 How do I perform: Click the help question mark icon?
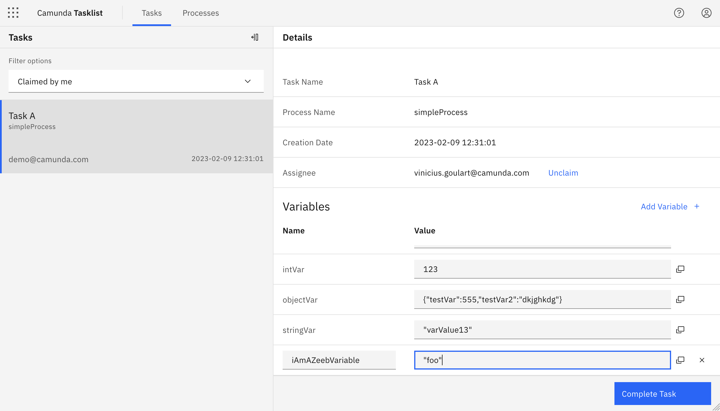tap(679, 13)
